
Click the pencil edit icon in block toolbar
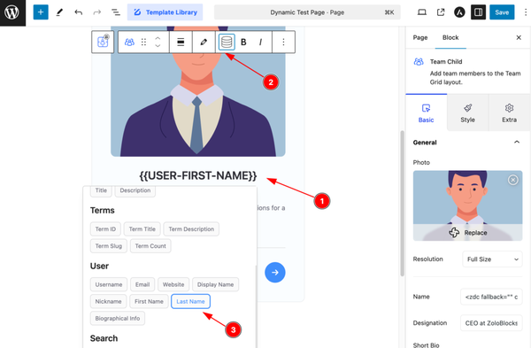204,42
